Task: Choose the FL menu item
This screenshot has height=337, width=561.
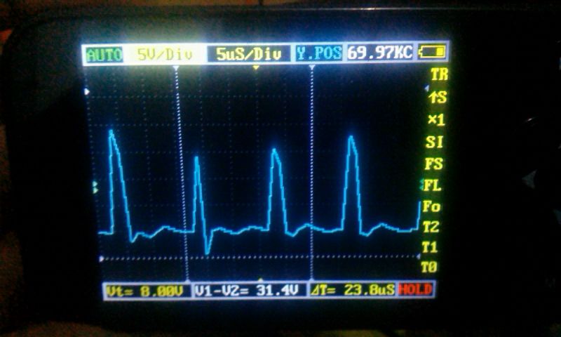Action: [x=432, y=185]
